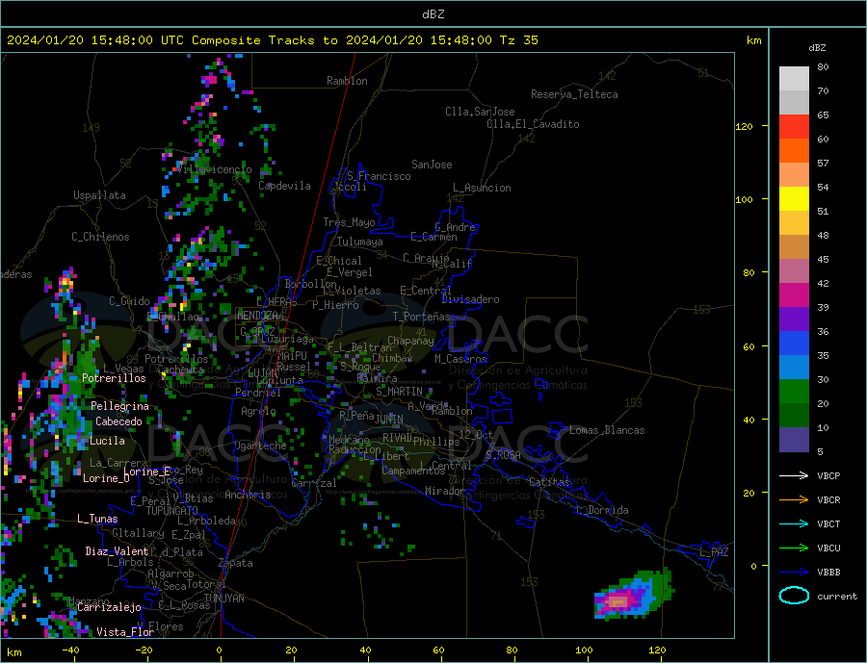Click the 60 tick on bottom km axis

point(438,650)
